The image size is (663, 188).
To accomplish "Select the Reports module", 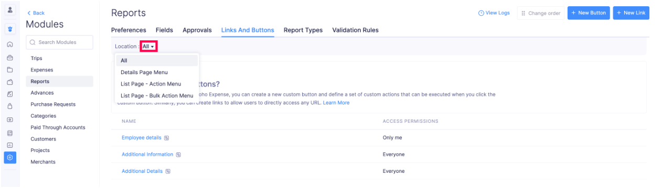I will coord(59,81).
